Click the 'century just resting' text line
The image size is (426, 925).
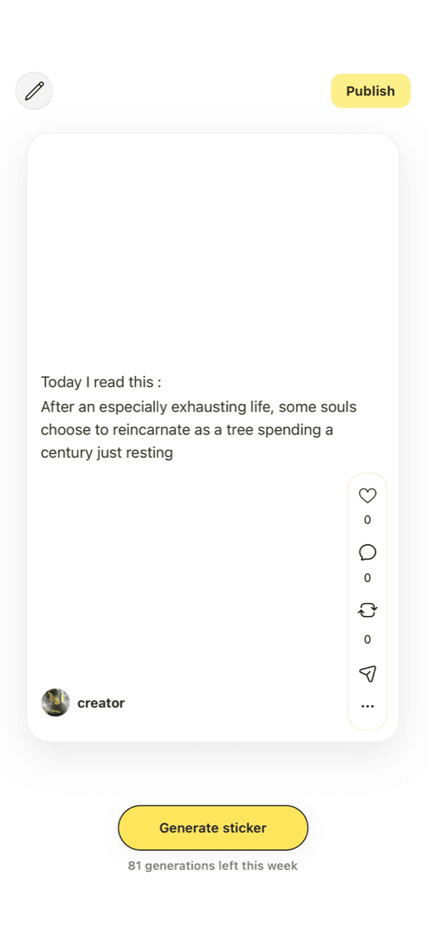107,452
